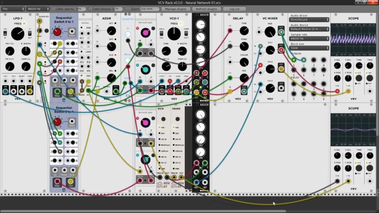Image resolution: width=379 pixels, height=213 pixels.
Task: Toggle the upper SCOPE X/Y mode button
Action: coord(359,78)
